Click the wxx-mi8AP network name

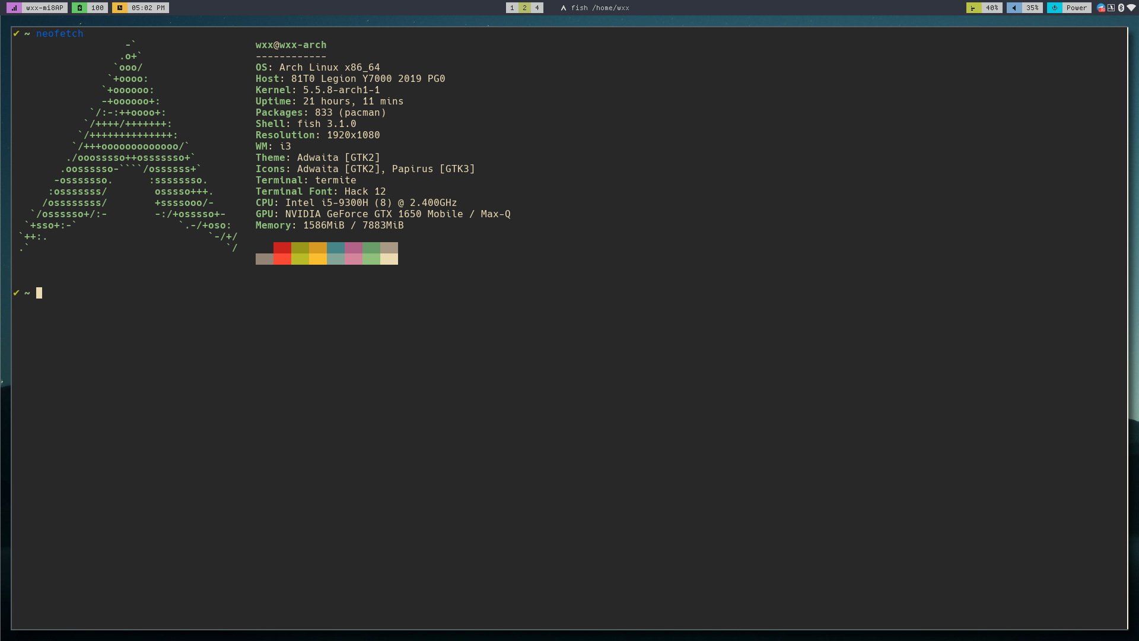click(x=44, y=8)
